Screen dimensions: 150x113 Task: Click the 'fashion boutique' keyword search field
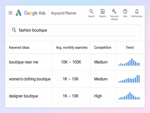click(x=75, y=30)
